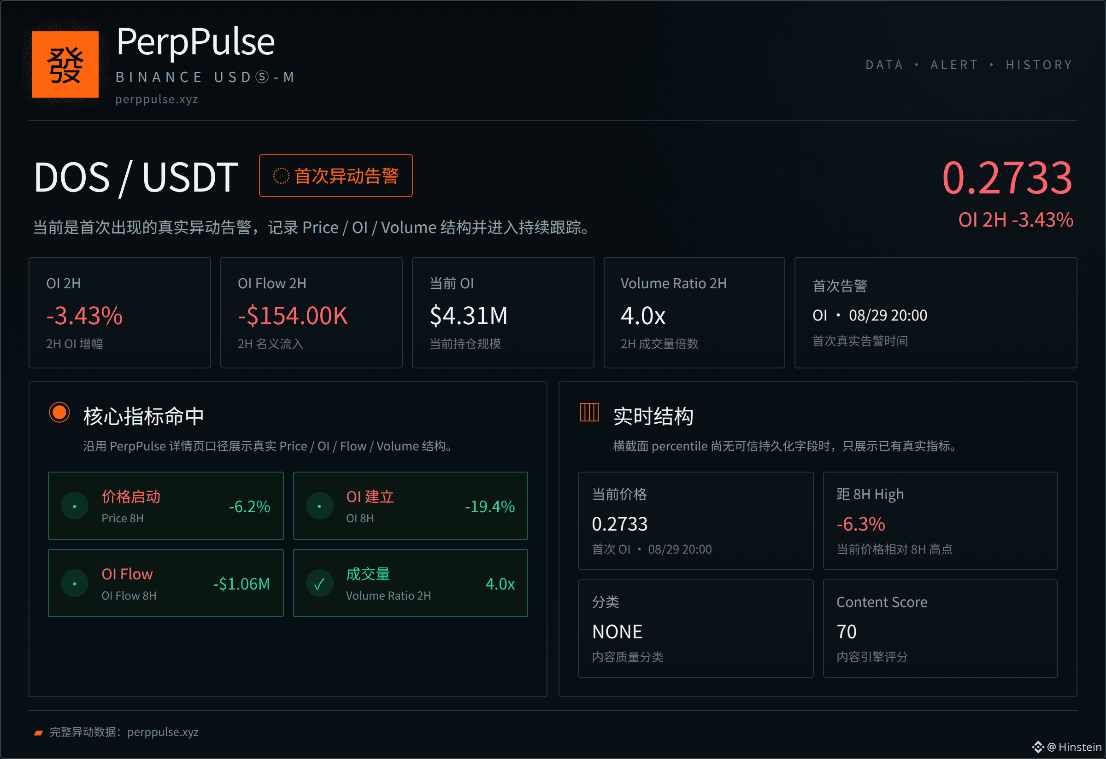Screen dimensions: 1106x759
Task: Click the small orange flag icon in footer
Action: click(x=39, y=733)
